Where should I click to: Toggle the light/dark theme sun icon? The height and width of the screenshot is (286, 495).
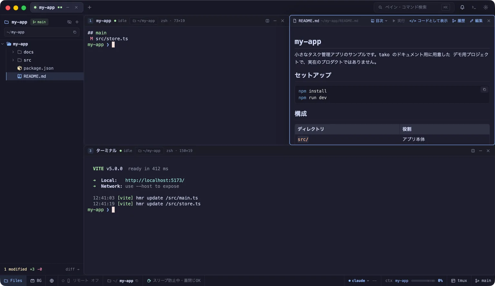coord(486,7)
